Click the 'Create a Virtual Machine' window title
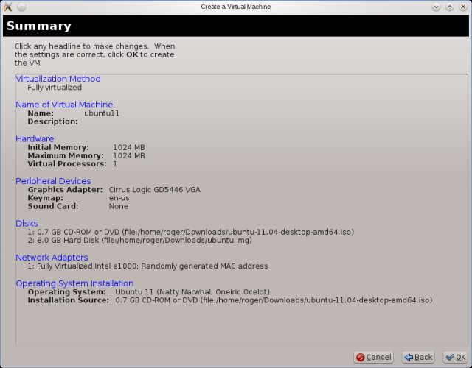The width and height of the screenshot is (472, 368). [236, 7]
